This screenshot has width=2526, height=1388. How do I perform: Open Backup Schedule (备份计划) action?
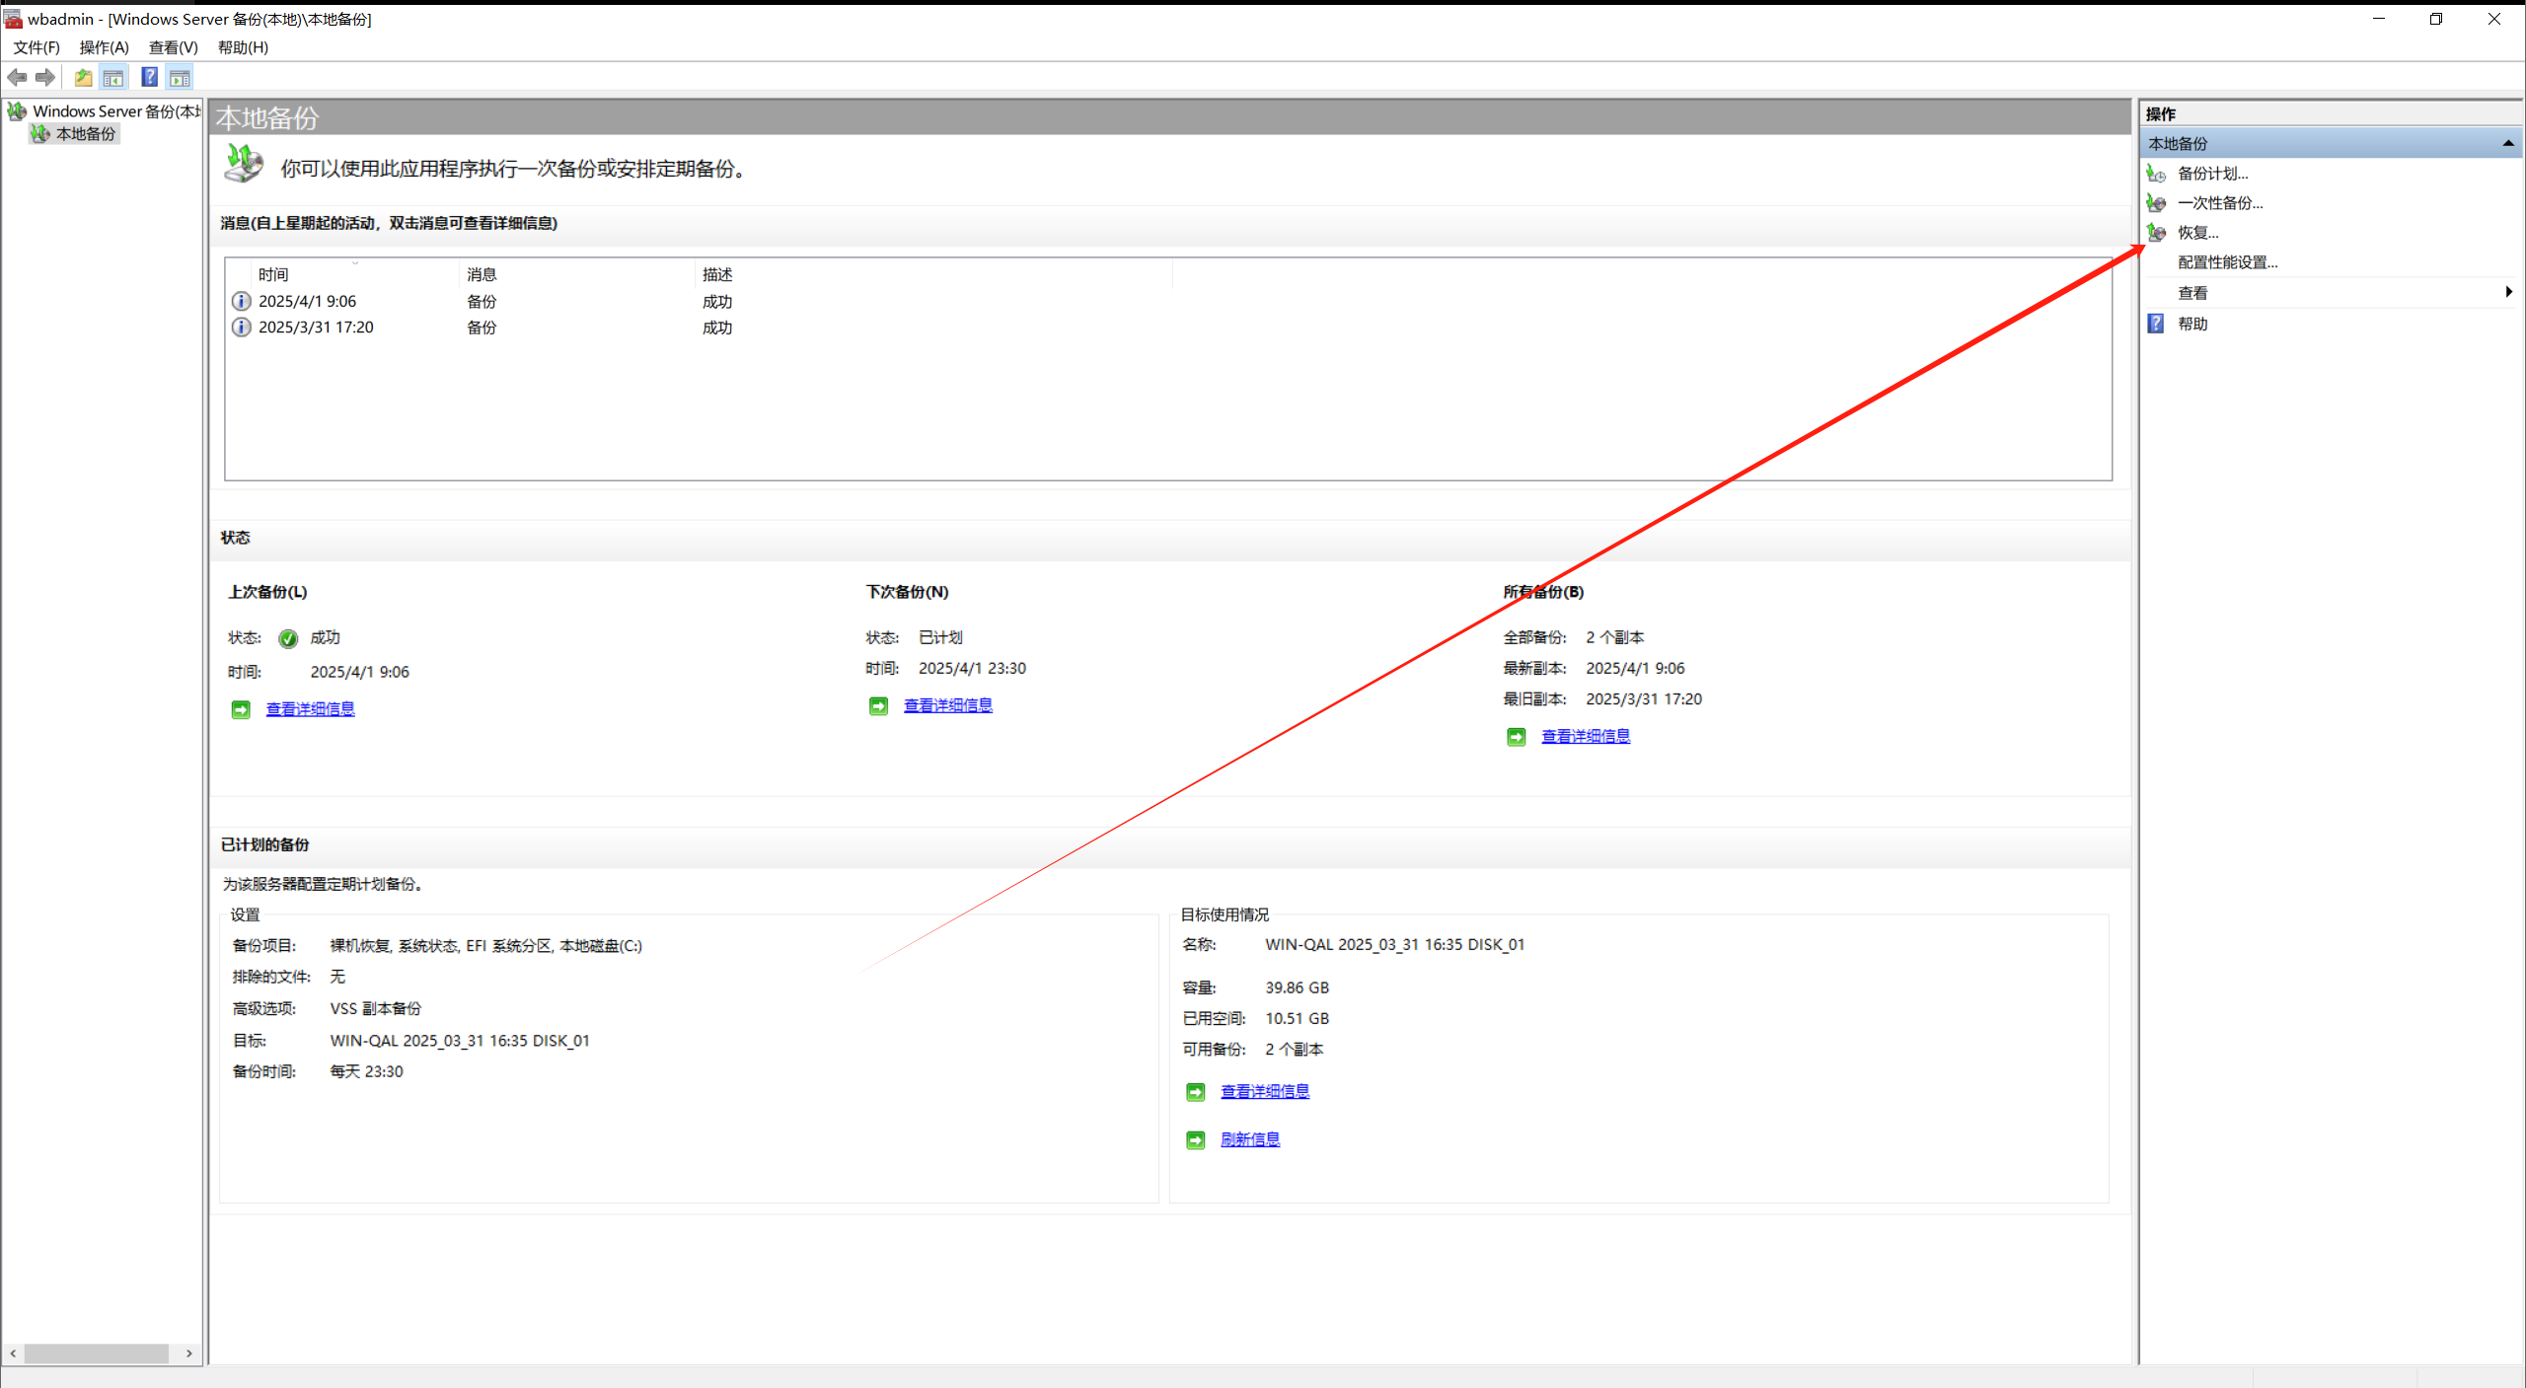click(2212, 174)
